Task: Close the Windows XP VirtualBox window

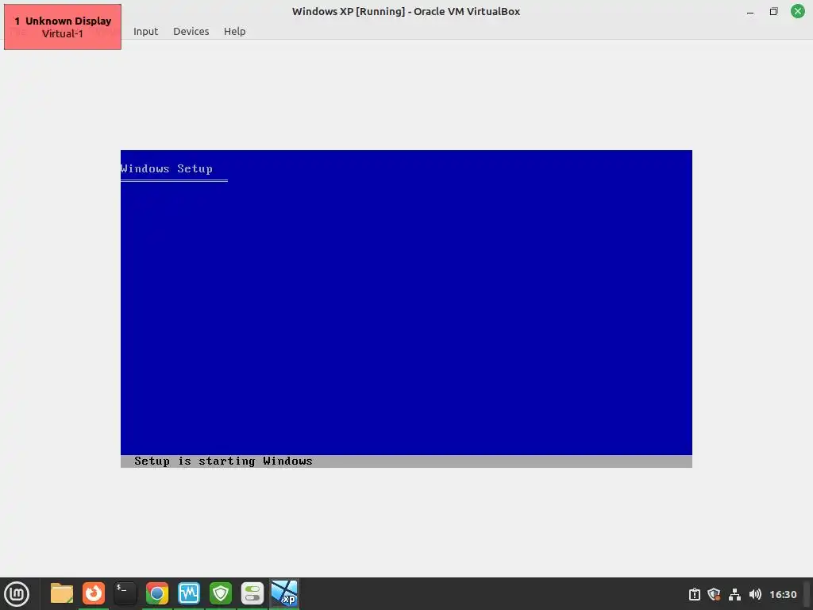Action: pos(797,11)
